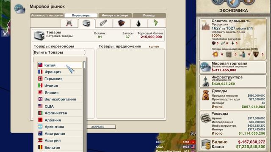Click the Soviet industry factory icon

pyautogui.click(x=205, y=26)
